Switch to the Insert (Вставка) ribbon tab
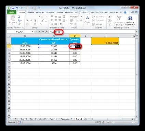Viewport: 145px width, 131px height. 30,12
